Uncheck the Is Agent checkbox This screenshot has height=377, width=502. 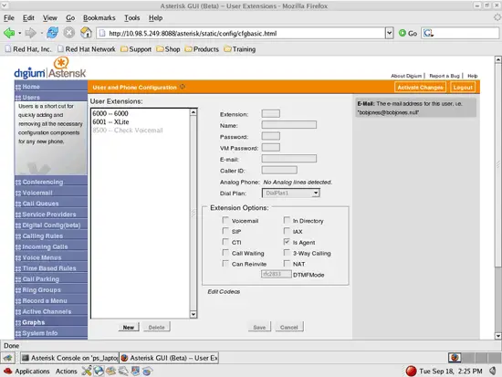coord(287,242)
